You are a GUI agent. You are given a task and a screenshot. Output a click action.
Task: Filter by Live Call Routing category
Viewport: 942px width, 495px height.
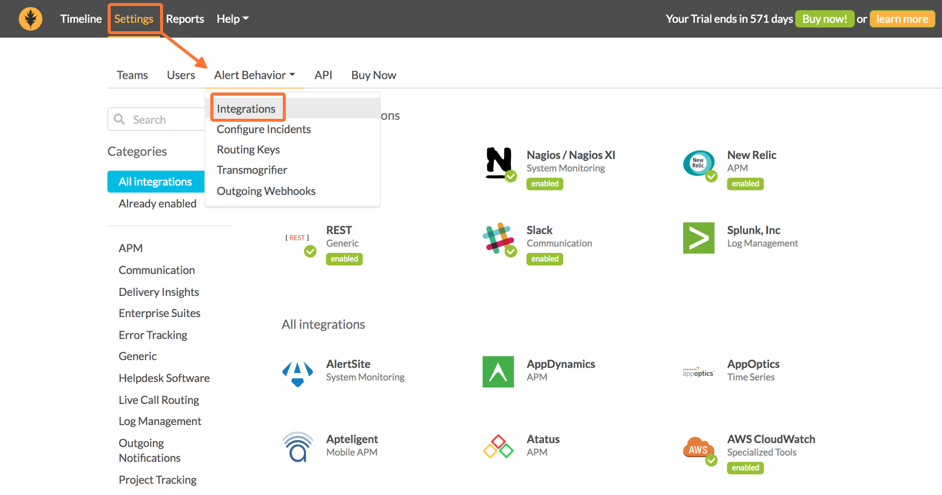[159, 400]
